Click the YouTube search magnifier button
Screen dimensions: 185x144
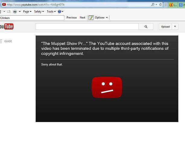coord(146,26)
